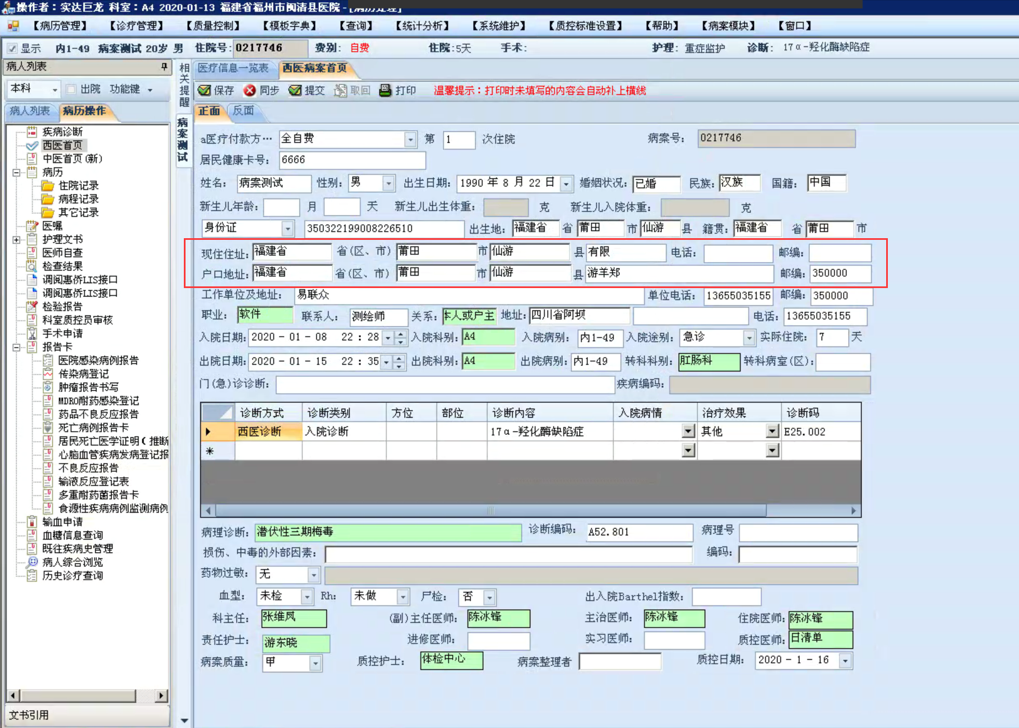Open the 入院途别 dropdown
This screenshot has height=728, width=1019.
coord(749,337)
